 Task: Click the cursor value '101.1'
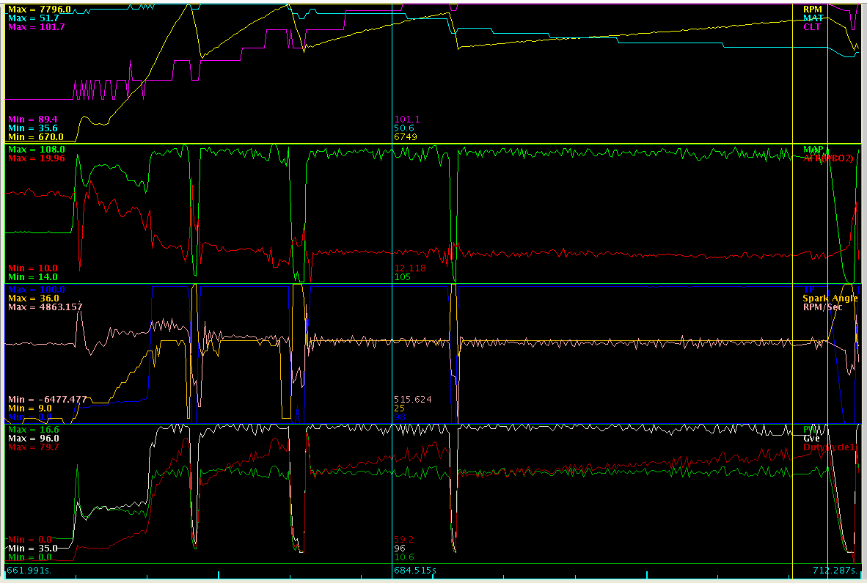[x=407, y=120]
